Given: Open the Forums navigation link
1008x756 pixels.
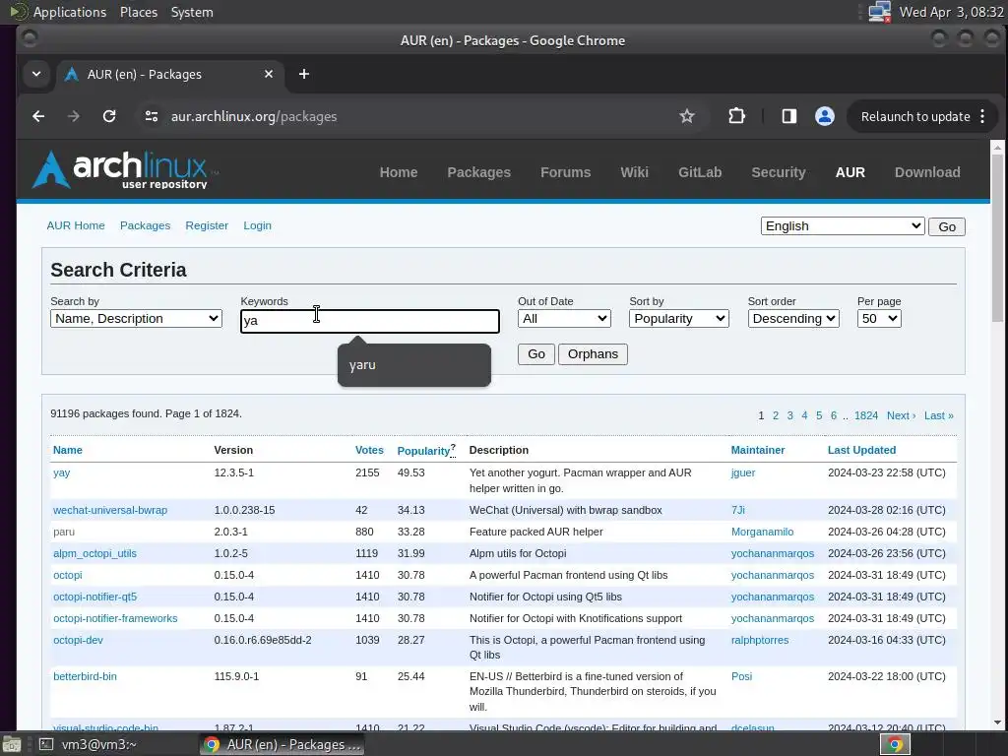Looking at the screenshot, I should pos(566,172).
